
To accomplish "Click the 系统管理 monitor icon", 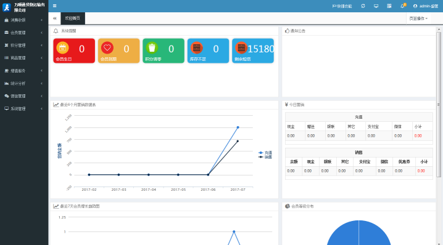I will coord(7,108).
